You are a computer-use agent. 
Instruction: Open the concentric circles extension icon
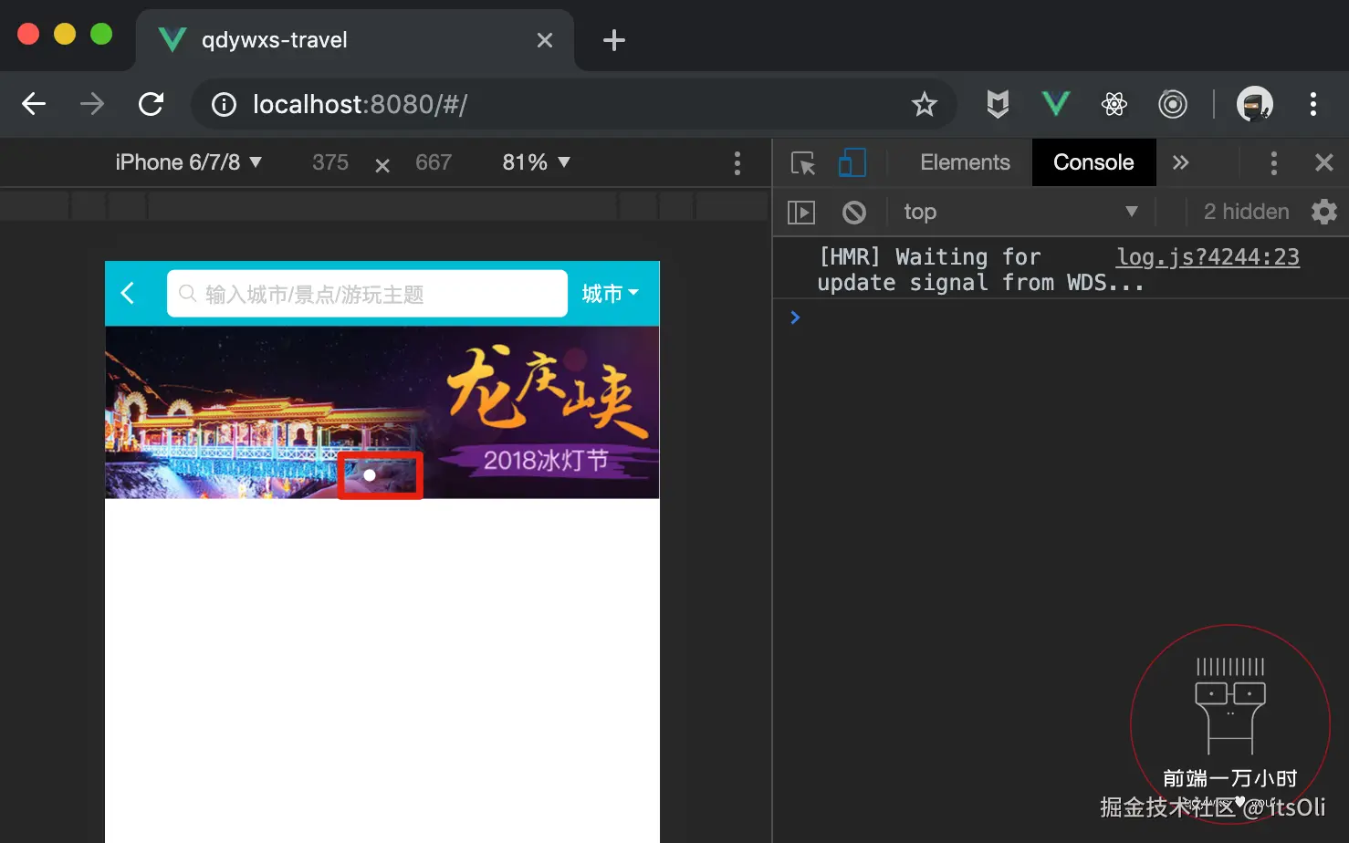1173,104
